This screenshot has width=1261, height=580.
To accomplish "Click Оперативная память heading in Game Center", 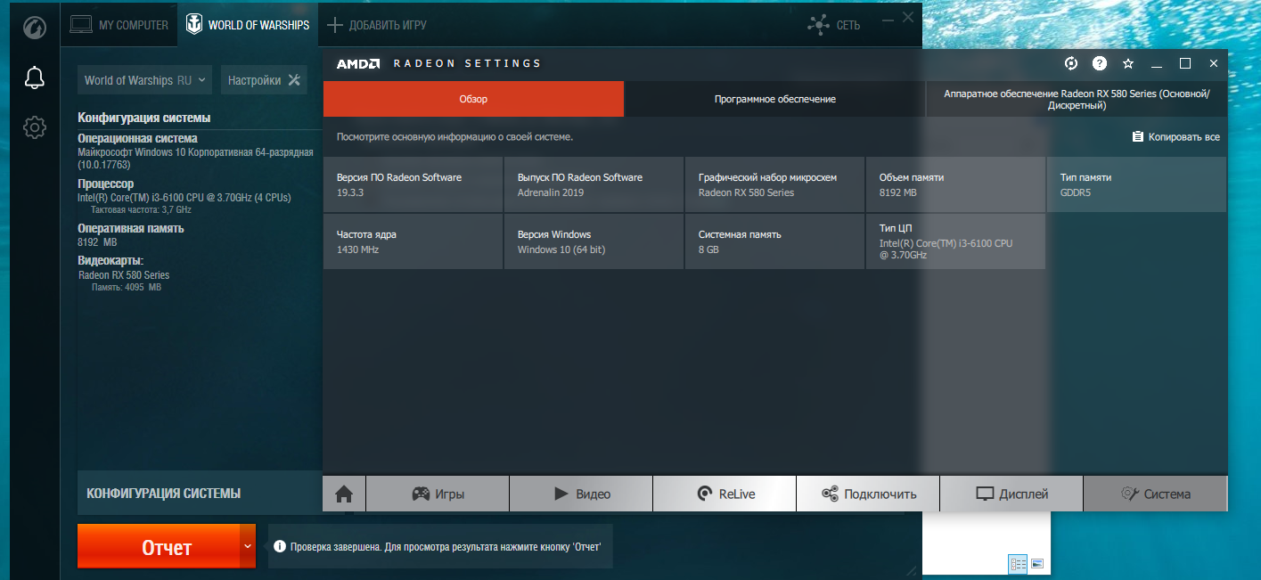I will [131, 228].
